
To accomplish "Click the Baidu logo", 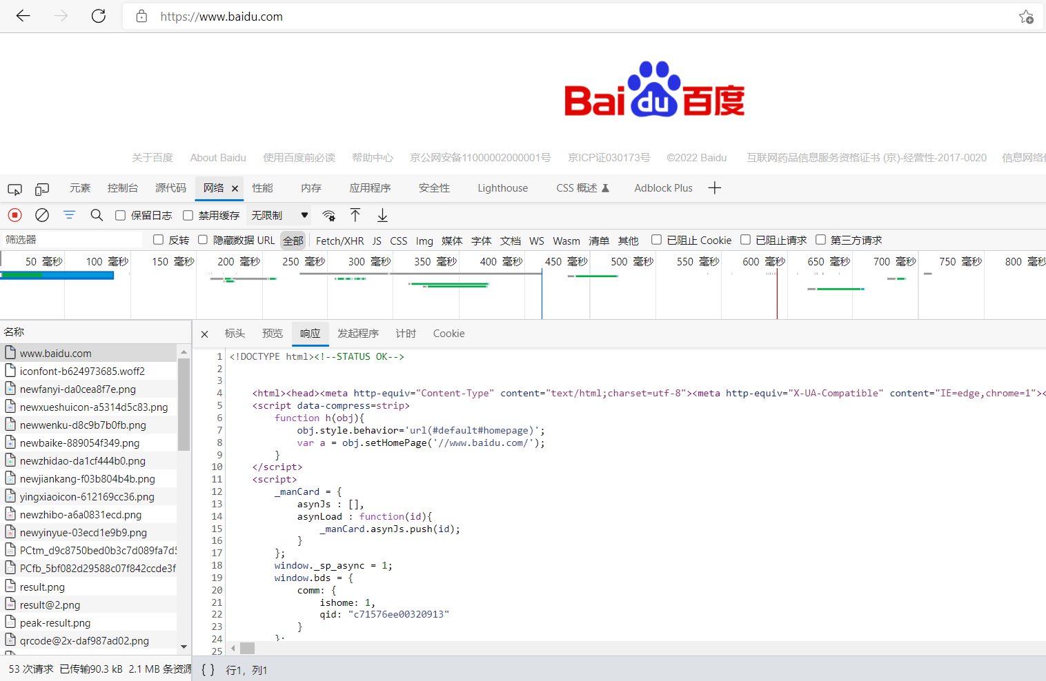I will (x=654, y=90).
